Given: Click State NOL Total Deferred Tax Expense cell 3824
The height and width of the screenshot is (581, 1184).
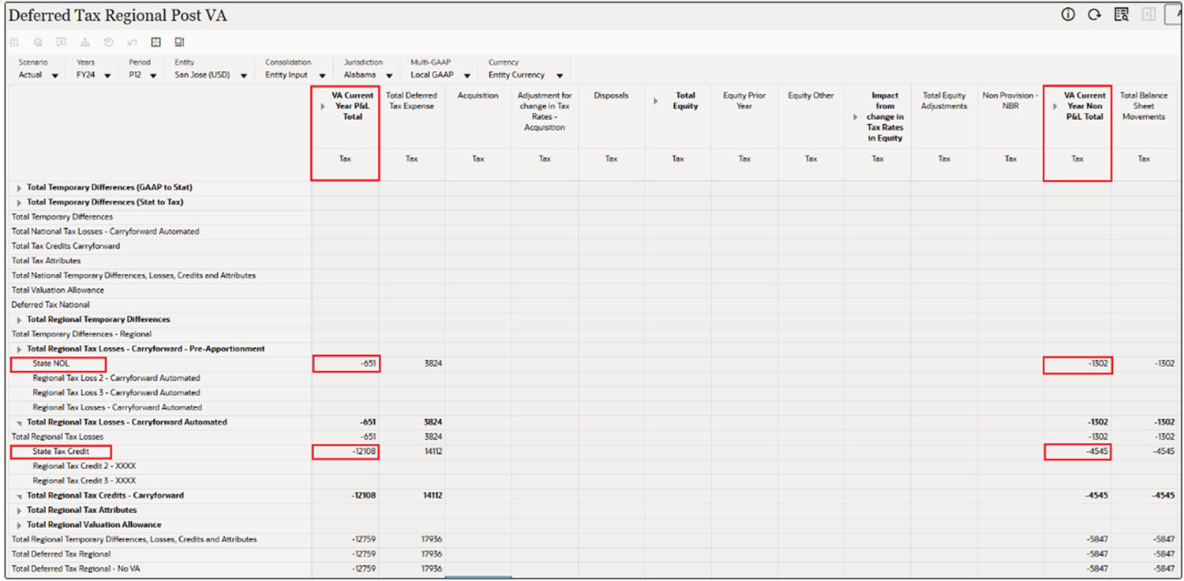Looking at the screenshot, I should click(x=412, y=364).
